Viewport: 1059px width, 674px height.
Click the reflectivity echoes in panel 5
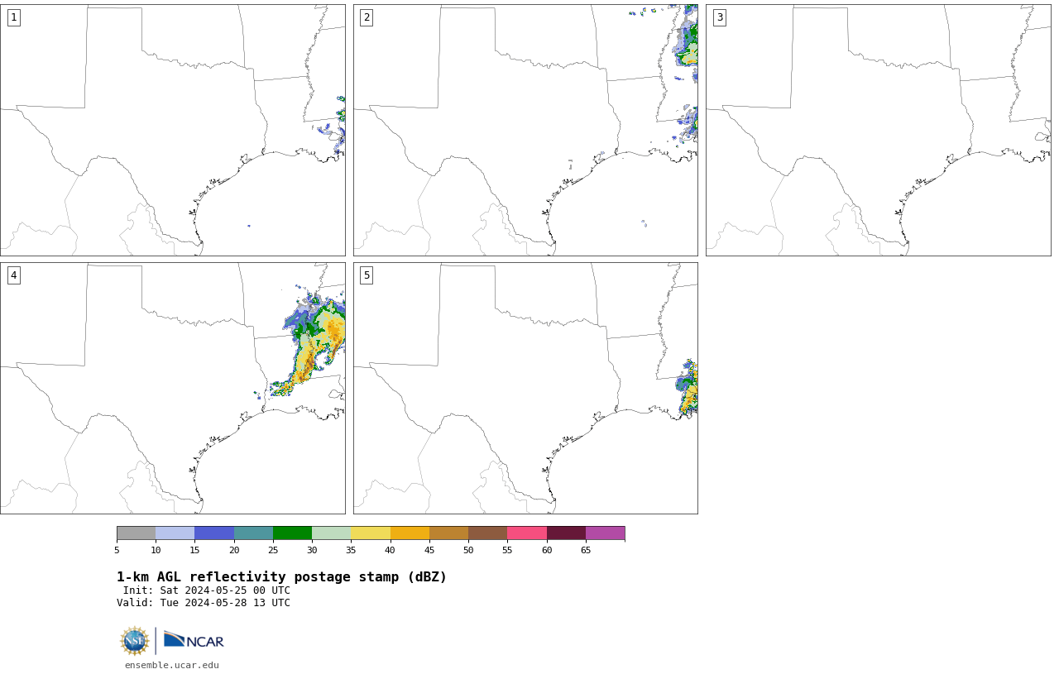coord(688,389)
